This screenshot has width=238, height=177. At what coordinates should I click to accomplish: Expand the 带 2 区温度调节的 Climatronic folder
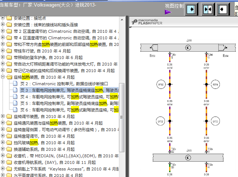click(3, 31)
